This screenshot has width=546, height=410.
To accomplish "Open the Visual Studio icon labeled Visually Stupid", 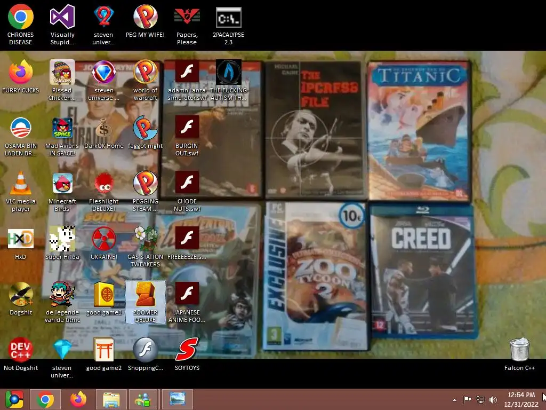I will (62, 25).
